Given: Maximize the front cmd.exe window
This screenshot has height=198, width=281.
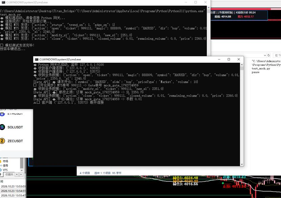Looking at the screenshot, I should (x=229, y=59).
